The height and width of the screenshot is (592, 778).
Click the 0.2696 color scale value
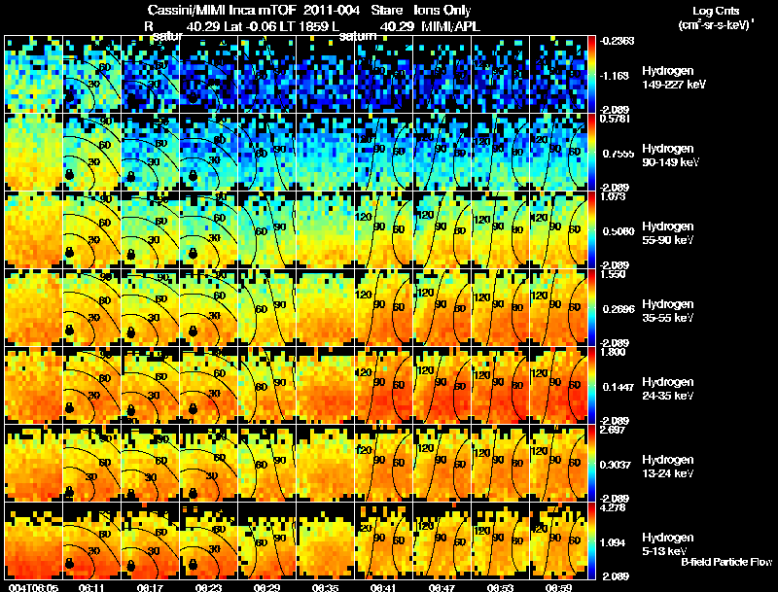(617, 309)
